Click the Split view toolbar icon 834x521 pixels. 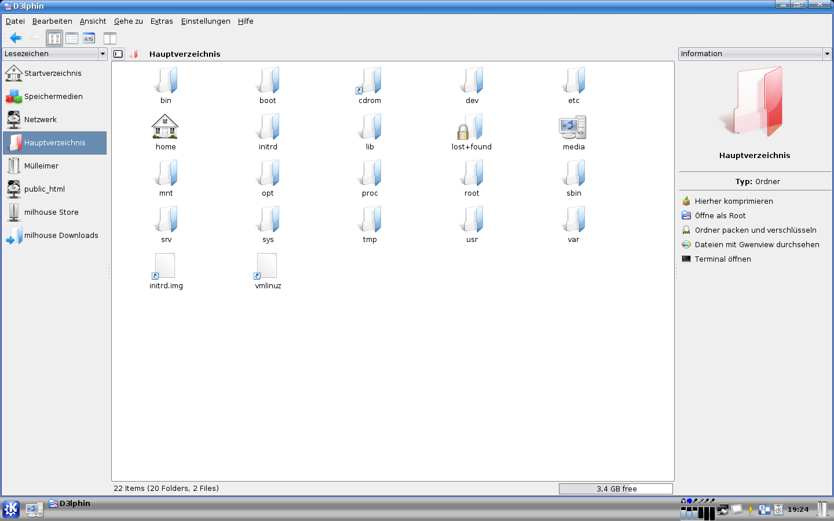point(110,38)
